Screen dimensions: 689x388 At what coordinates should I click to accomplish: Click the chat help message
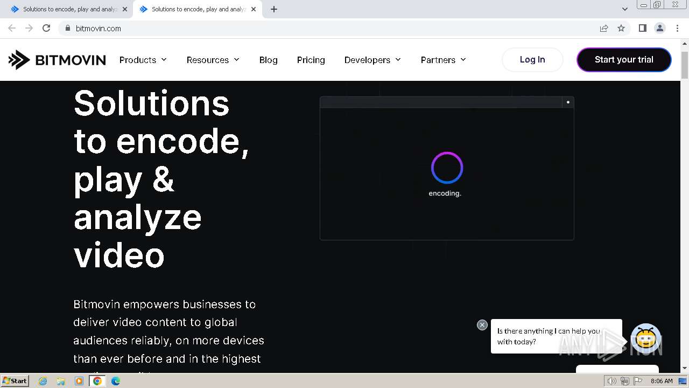[x=556, y=336]
